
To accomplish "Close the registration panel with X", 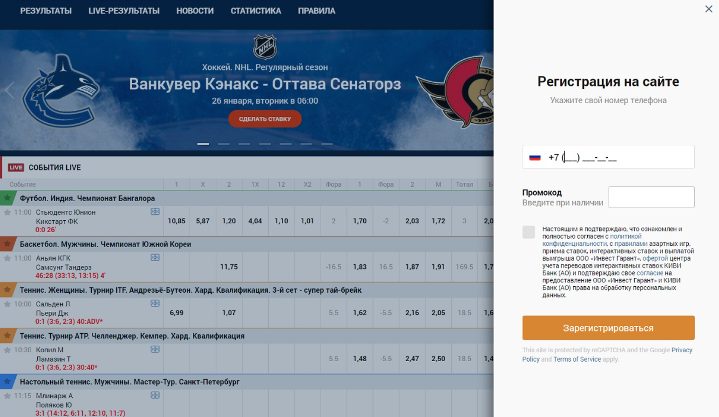I will coord(708,9).
